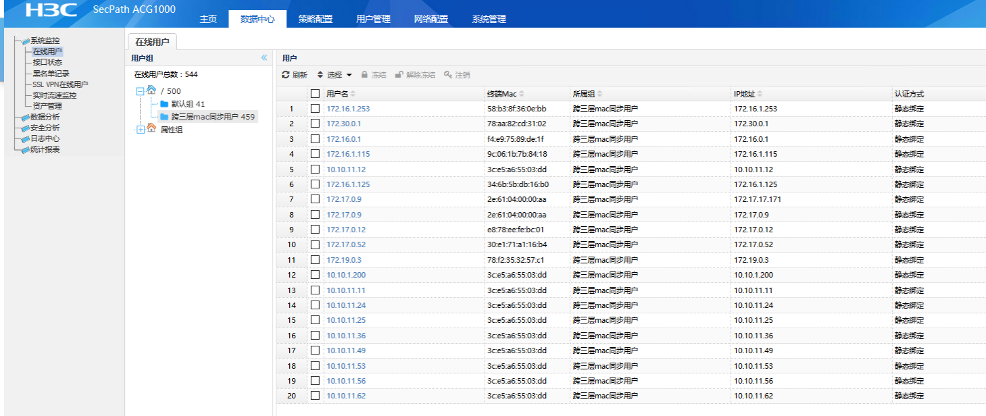This screenshot has height=416, width=986.
Task: Toggle the select-all checkbox in table header
Action: 315,94
